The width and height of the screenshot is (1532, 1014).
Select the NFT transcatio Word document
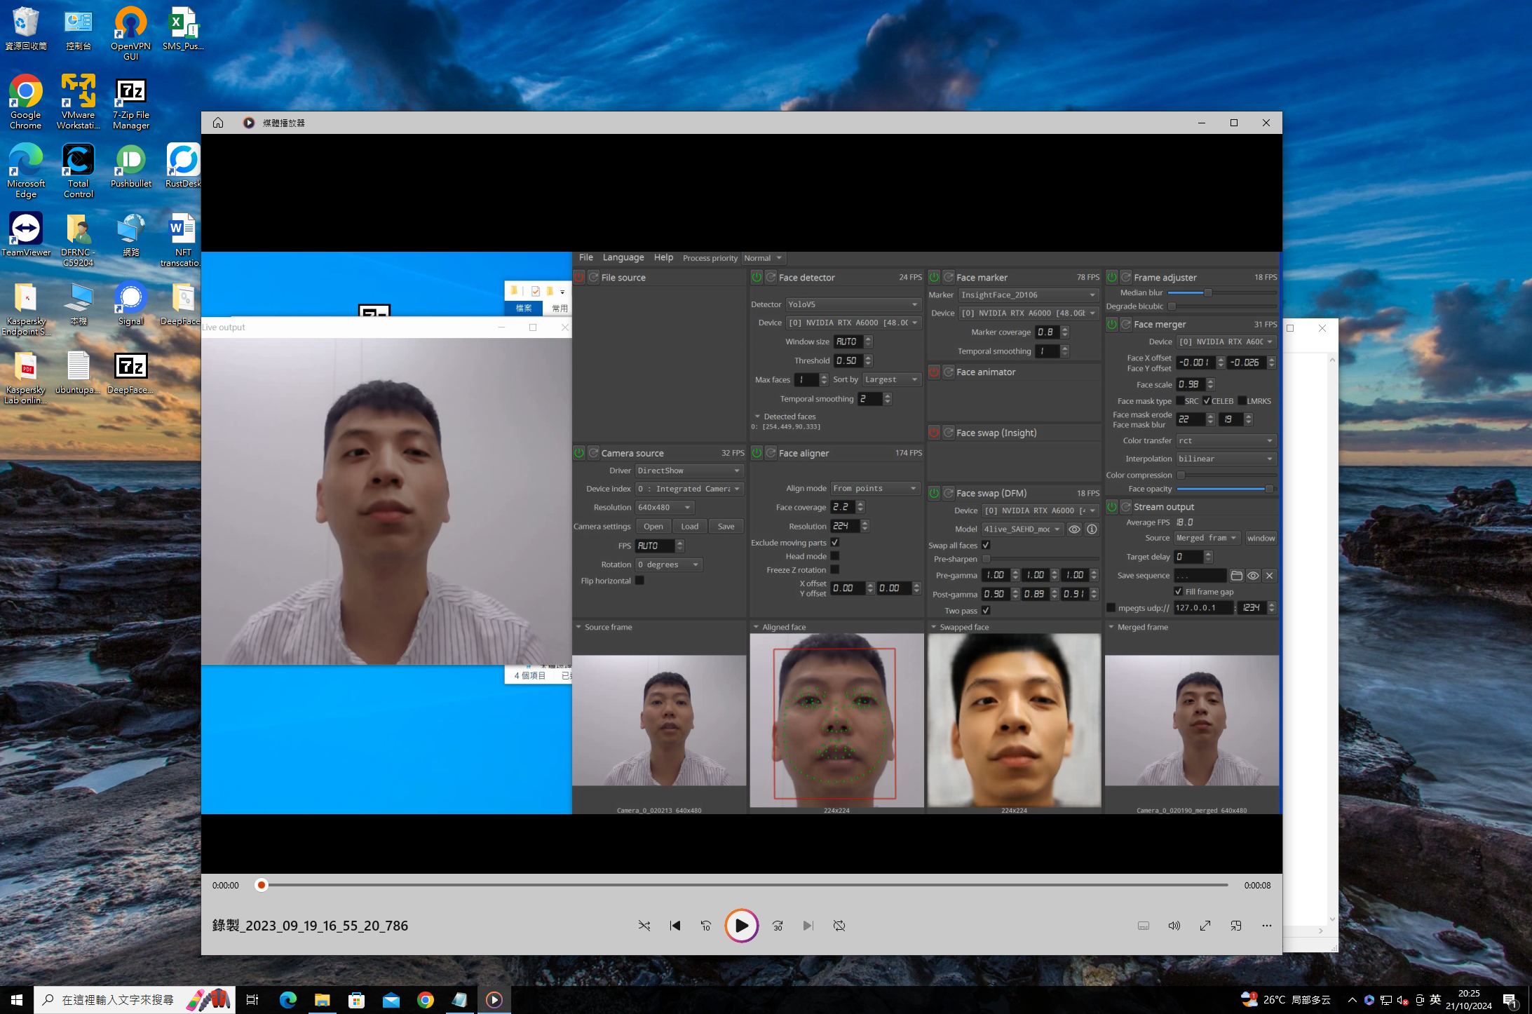tap(182, 240)
